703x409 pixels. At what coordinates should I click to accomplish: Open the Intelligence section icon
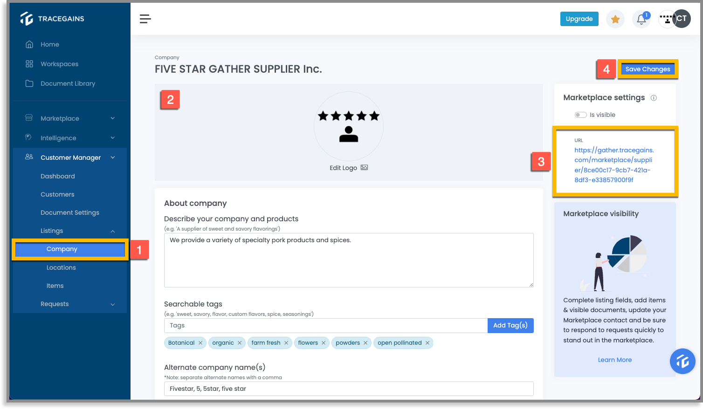point(29,137)
